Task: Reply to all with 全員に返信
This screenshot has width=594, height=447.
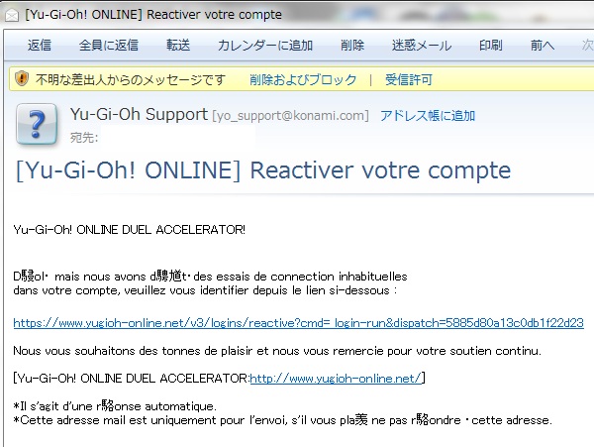Action: pyautogui.click(x=109, y=46)
